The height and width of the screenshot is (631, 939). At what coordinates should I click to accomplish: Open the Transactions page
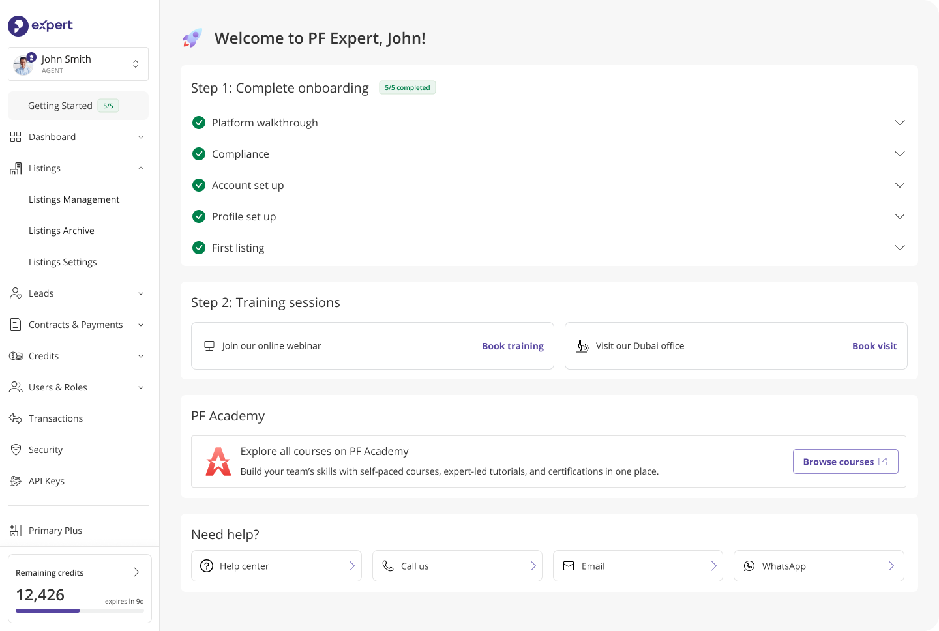(x=55, y=418)
